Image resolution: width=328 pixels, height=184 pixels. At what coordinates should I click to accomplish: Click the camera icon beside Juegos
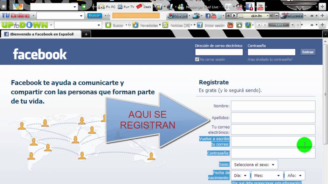point(196,16)
